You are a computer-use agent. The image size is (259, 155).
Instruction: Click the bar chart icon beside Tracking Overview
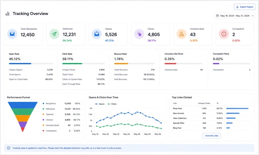point(8,14)
